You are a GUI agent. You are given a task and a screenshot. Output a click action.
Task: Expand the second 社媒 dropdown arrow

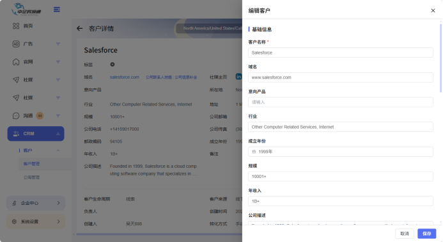click(x=58, y=98)
